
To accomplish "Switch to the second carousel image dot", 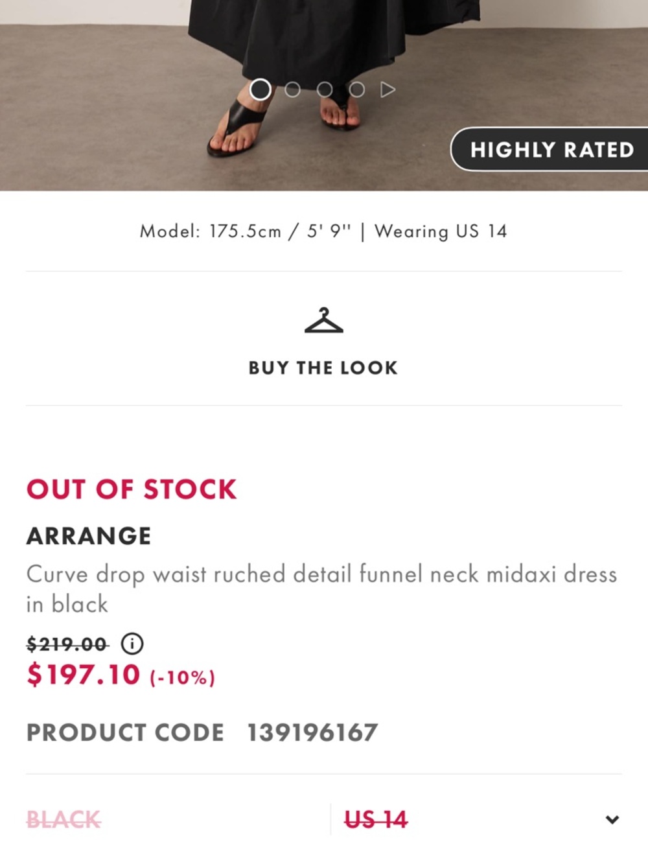I will click(293, 89).
